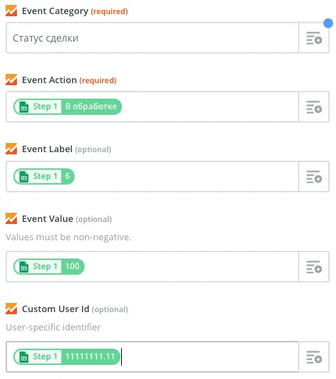Click the blue notification dot

(328, 23)
